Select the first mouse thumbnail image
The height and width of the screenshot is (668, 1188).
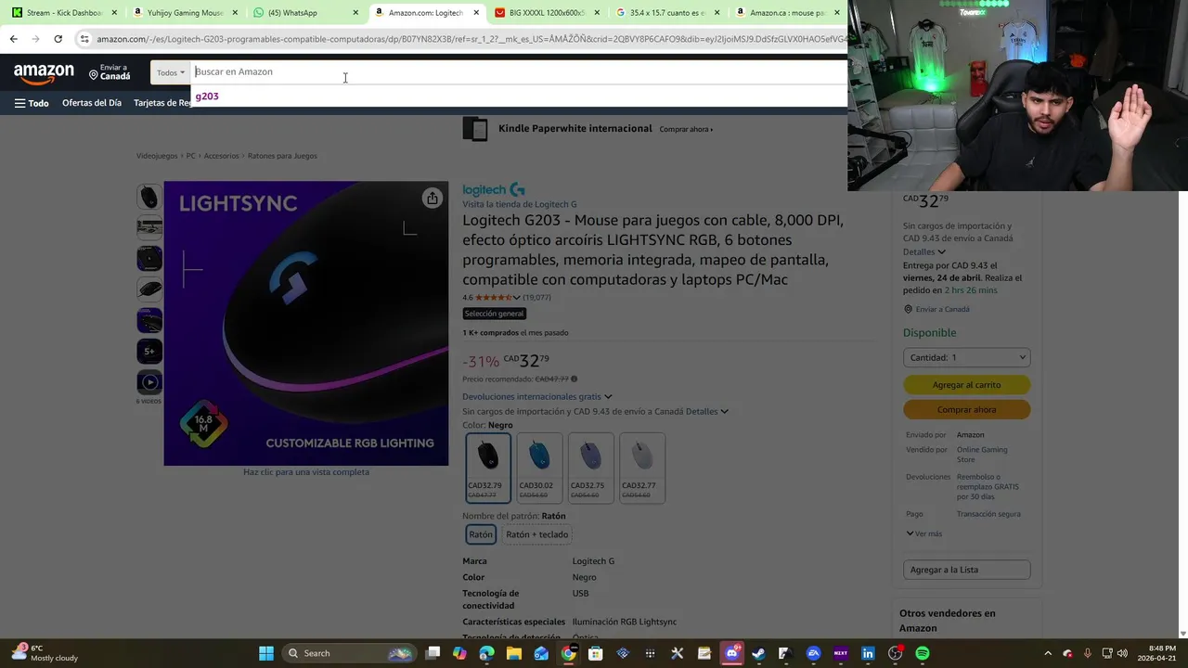click(149, 197)
